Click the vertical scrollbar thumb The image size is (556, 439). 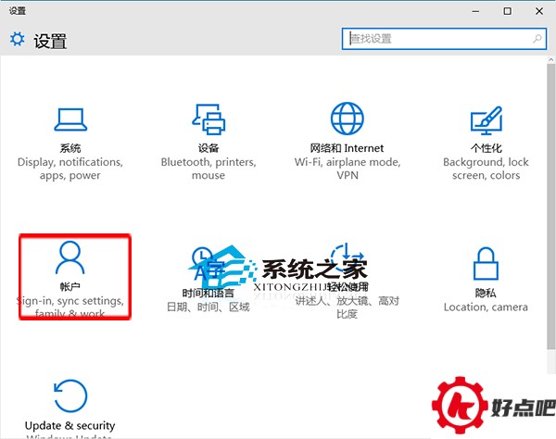(x=551, y=207)
